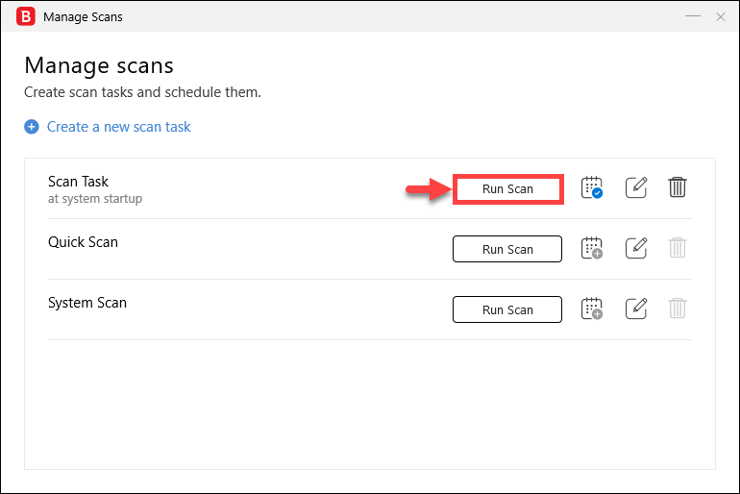
Task: Edit System Scan settings pencil icon
Action: [x=635, y=309]
